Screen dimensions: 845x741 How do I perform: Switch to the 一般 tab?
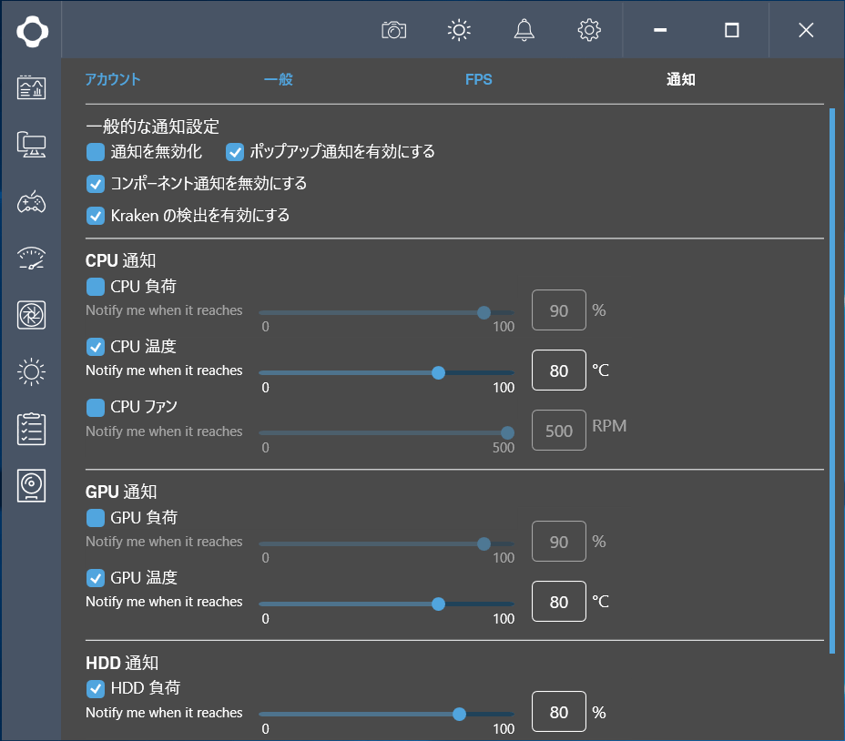(x=278, y=80)
